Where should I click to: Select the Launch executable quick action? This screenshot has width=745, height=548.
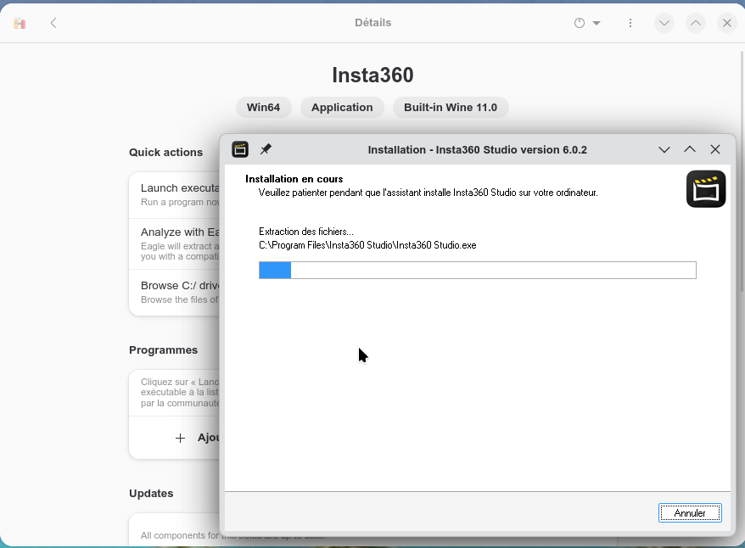[175, 195]
